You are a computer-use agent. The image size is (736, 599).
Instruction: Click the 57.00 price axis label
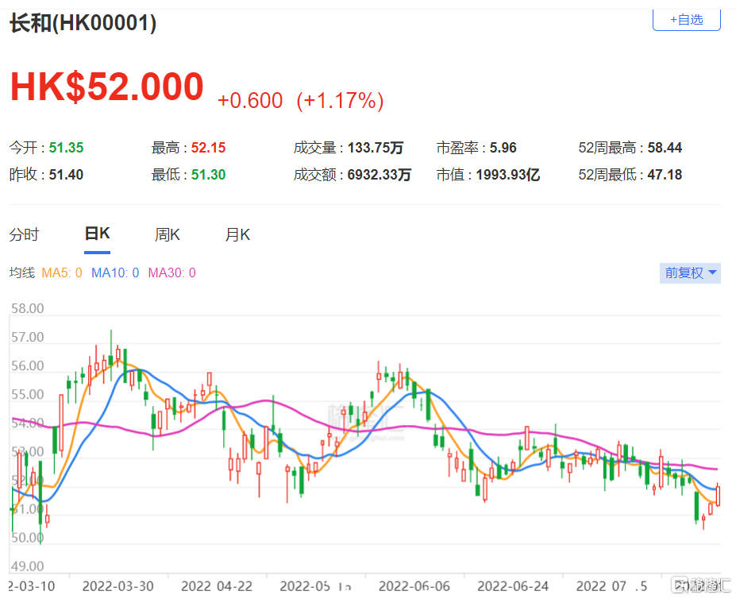tap(28, 338)
